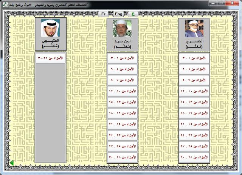Choose أيمن سويد parts 7-9
242x175 pixels.
click(123, 80)
